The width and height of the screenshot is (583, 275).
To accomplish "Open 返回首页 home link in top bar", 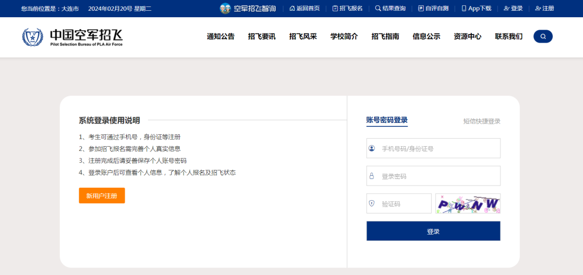I will (304, 8).
